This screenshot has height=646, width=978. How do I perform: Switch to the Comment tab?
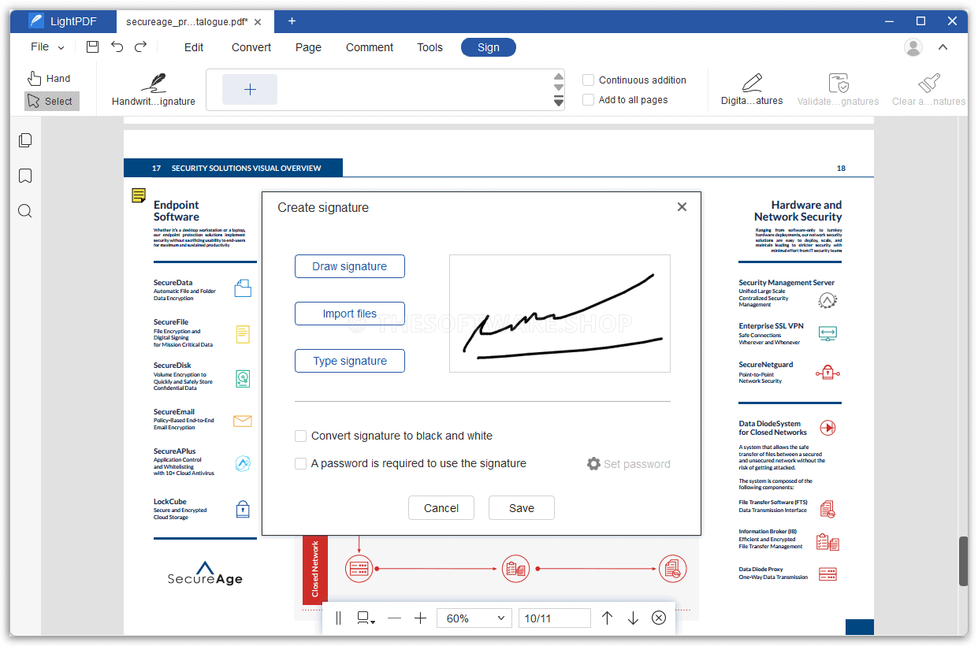tap(370, 47)
